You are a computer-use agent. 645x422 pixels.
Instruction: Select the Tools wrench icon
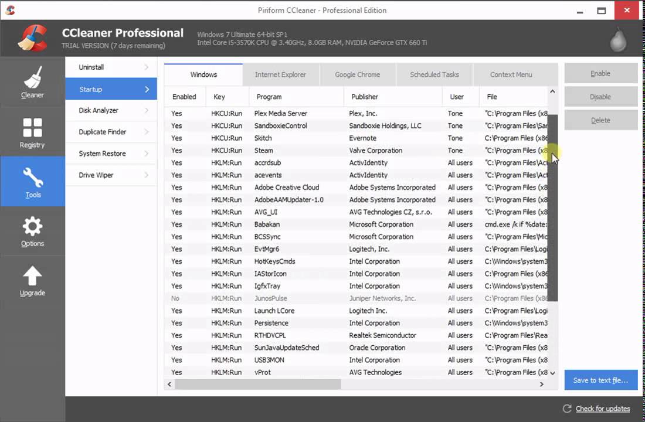click(32, 177)
